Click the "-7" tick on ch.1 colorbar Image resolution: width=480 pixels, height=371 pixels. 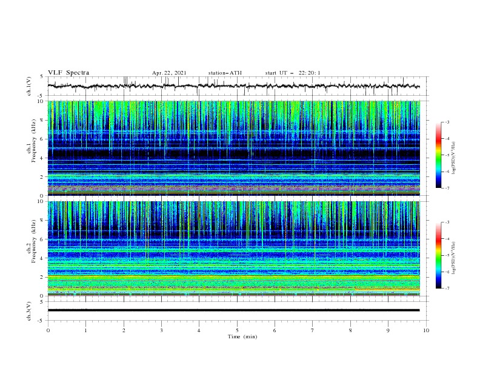tap(447, 188)
